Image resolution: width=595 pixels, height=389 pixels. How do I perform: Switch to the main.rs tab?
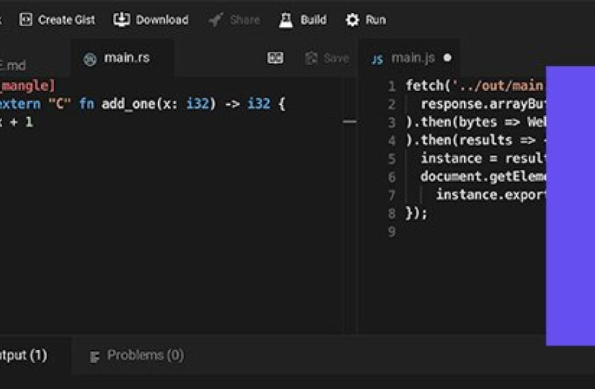(x=122, y=58)
